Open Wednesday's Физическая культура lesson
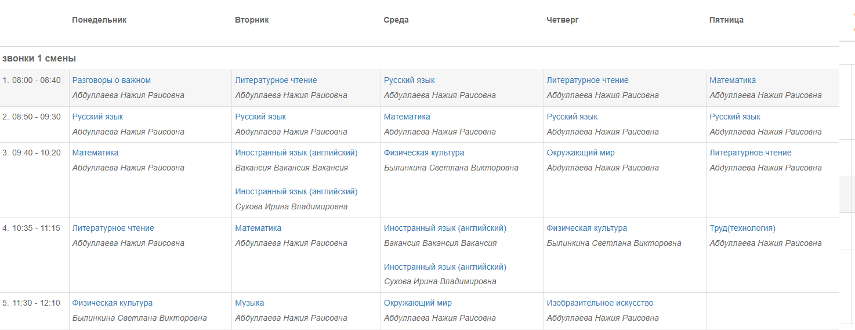The image size is (855, 330). tap(424, 153)
